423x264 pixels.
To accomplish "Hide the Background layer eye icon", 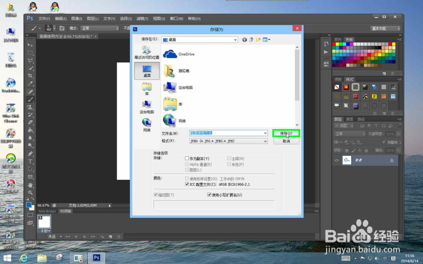I will click(x=337, y=160).
